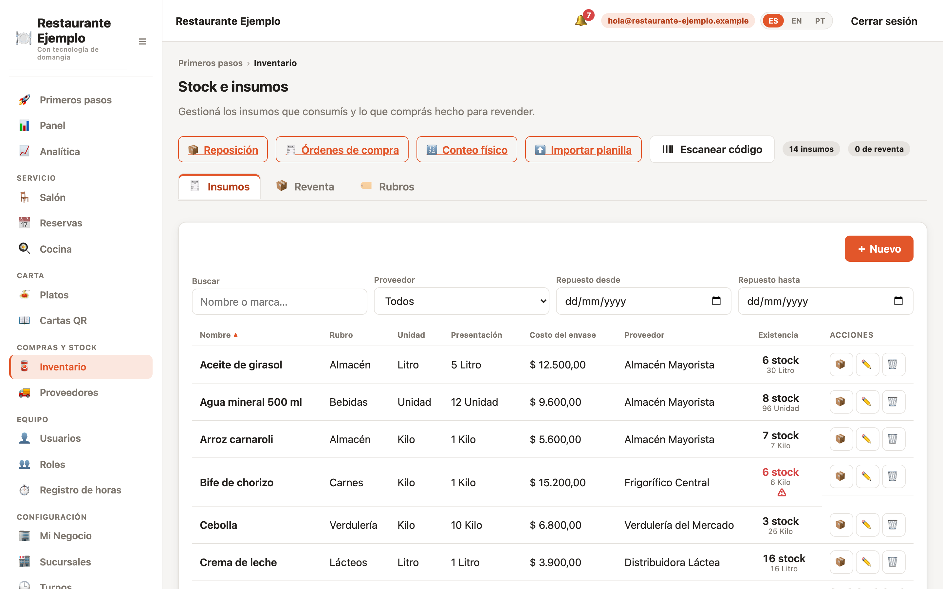Open Mi Negocio in the sidebar

point(81,536)
